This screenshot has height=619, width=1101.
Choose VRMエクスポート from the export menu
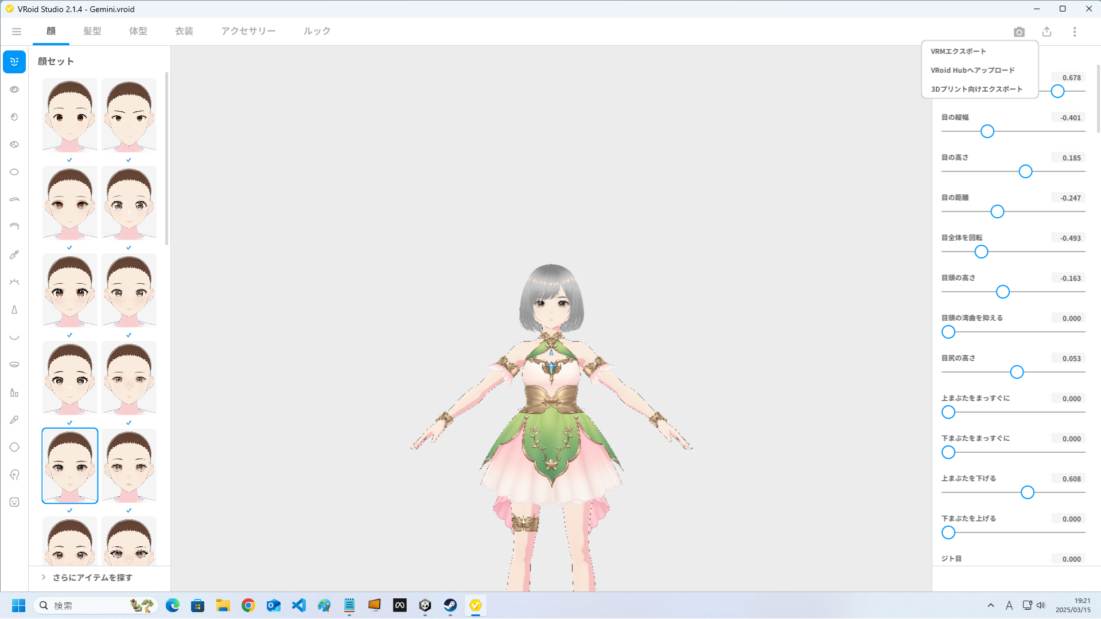[x=958, y=51]
